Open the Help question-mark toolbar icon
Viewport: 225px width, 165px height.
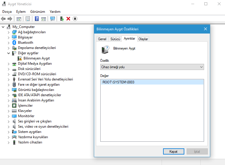[37, 19]
